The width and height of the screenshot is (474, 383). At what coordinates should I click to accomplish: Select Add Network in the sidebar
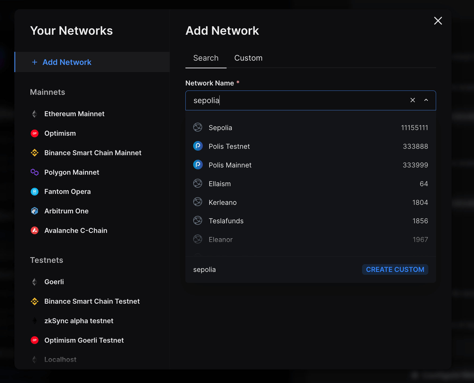pos(92,62)
